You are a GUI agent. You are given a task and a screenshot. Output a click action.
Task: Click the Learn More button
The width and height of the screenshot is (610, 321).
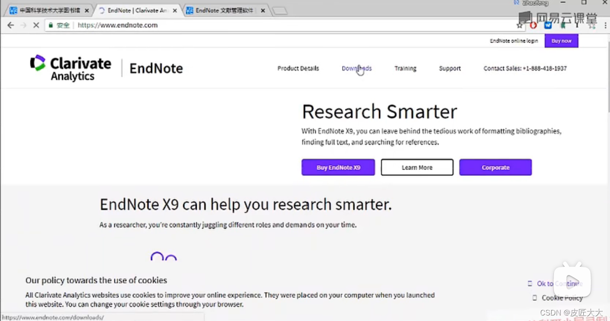pos(416,167)
